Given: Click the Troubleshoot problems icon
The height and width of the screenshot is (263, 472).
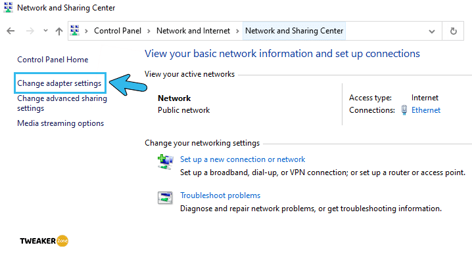Looking at the screenshot, I should click(x=165, y=198).
